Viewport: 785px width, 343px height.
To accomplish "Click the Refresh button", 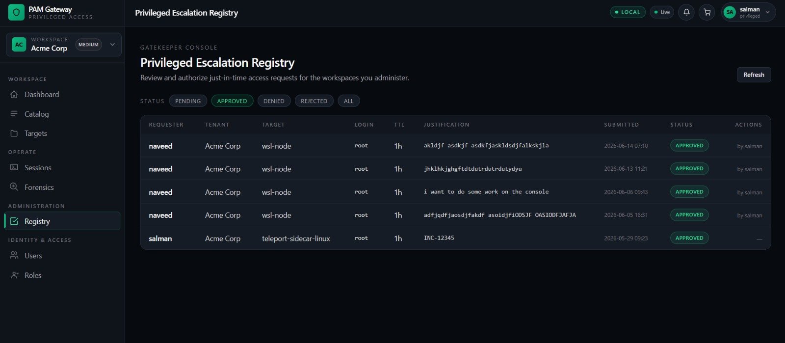I will click(754, 75).
